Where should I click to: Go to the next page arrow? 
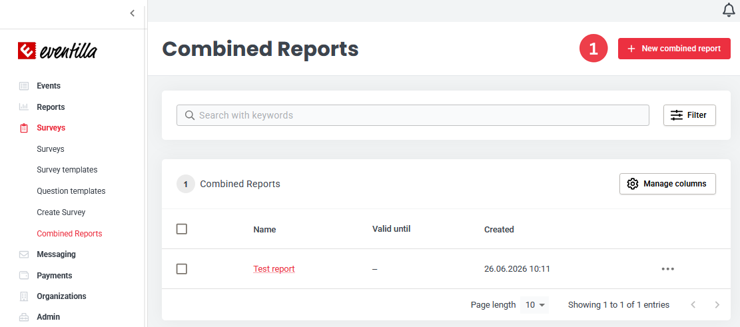(717, 305)
